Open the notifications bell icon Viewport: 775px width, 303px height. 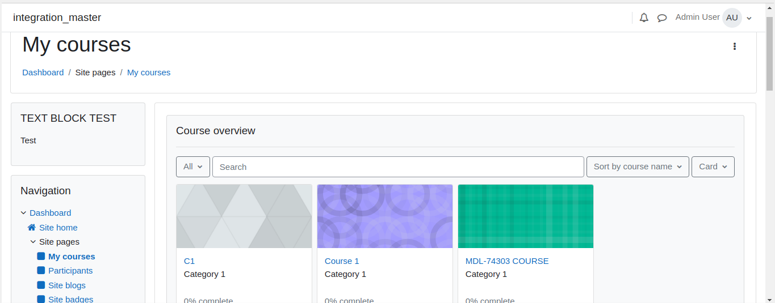[x=644, y=18]
